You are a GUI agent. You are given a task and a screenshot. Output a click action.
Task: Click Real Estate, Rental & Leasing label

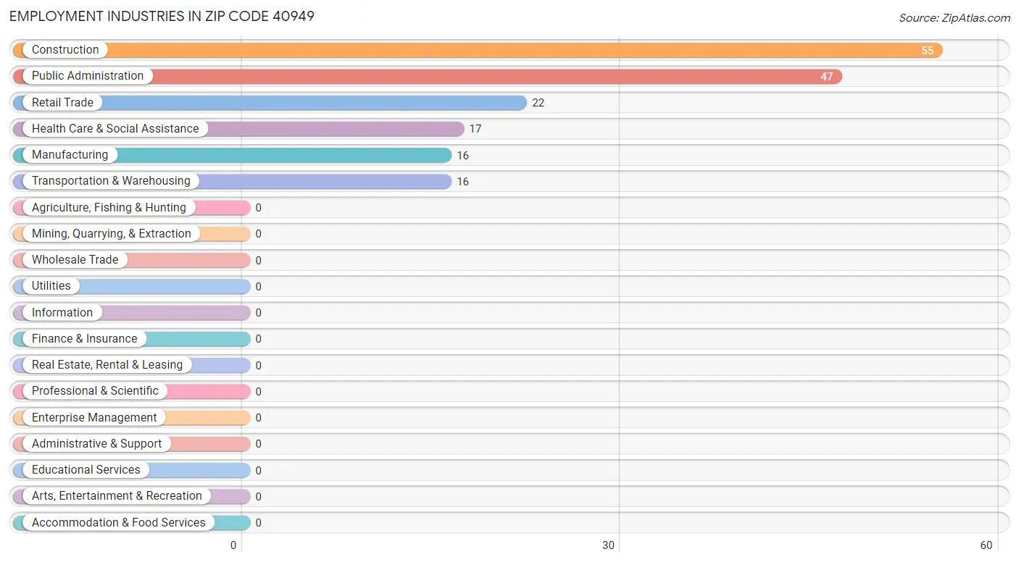point(107,365)
